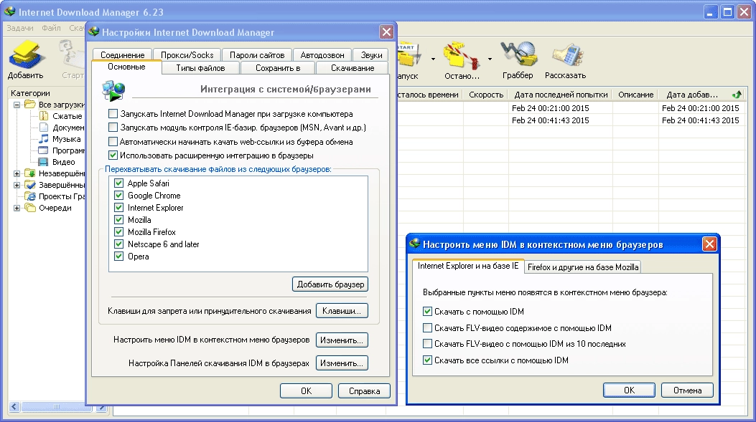Click the Сжатые category icon

tap(44, 116)
